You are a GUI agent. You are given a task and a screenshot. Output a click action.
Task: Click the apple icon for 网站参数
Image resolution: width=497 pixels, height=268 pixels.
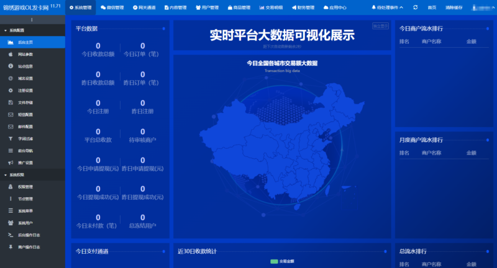11,54
